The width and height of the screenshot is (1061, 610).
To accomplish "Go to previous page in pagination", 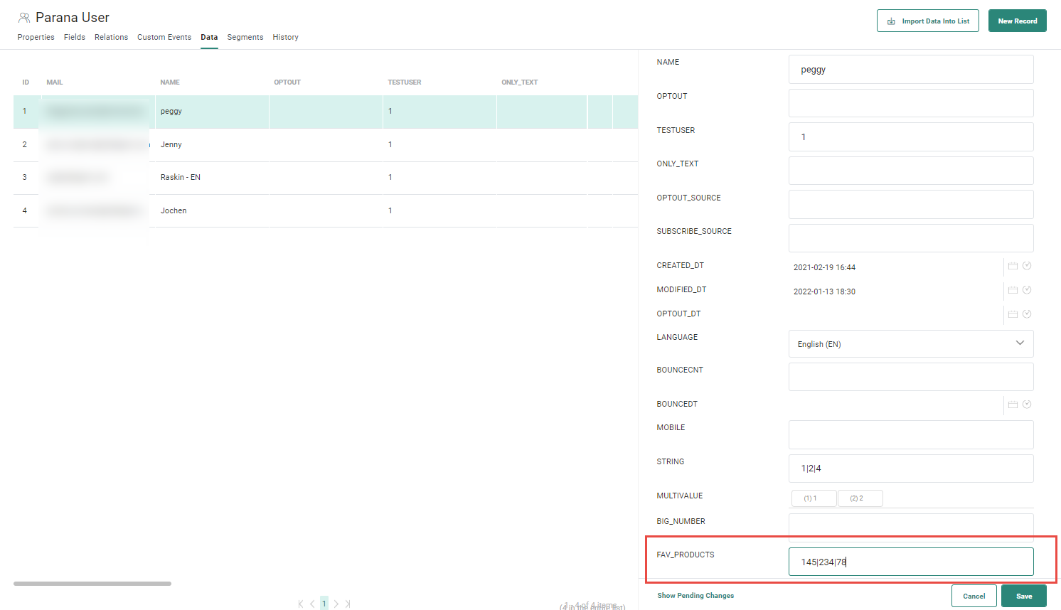I will point(312,604).
